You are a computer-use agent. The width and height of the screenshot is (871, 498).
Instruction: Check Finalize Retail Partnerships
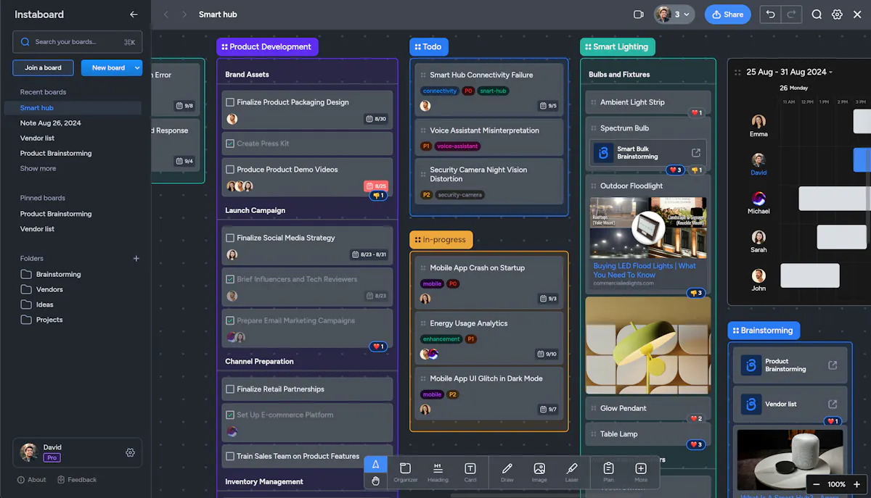(x=230, y=389)
